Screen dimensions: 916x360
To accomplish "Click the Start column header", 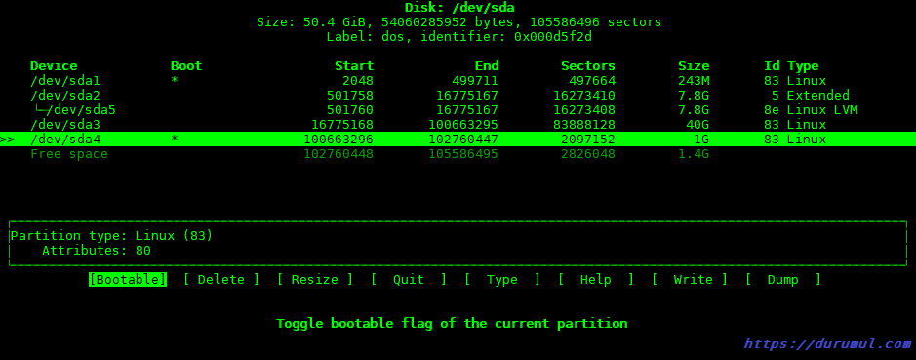I will coord(353,66).
